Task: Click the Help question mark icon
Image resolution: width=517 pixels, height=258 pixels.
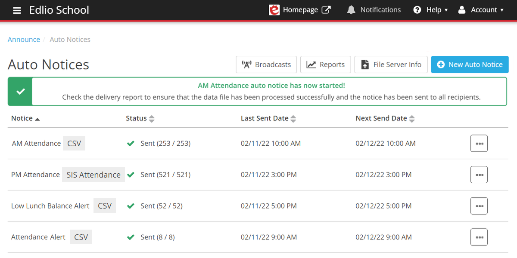Action: [x=417, y=10]
